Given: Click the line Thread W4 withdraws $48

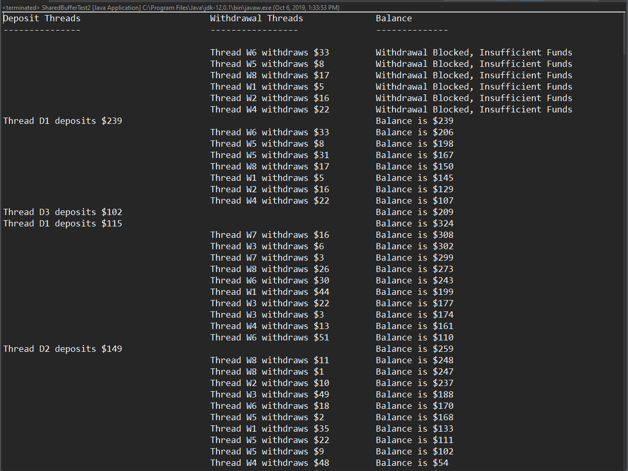Looking at the screenshot, I should [x=269, y=463].
